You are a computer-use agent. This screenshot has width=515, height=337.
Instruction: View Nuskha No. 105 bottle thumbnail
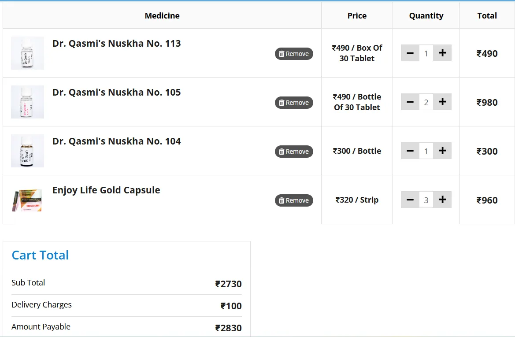pos(27,102)
